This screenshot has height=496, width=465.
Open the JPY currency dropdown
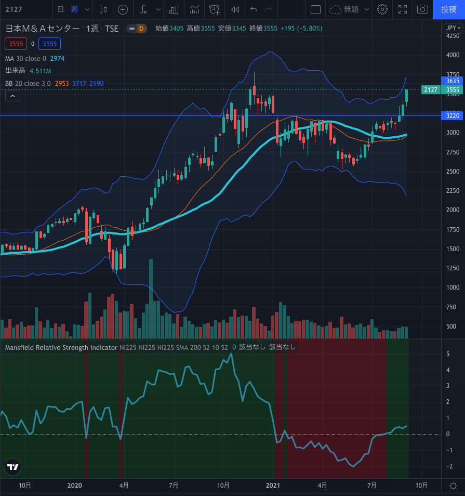coord(453,28)
